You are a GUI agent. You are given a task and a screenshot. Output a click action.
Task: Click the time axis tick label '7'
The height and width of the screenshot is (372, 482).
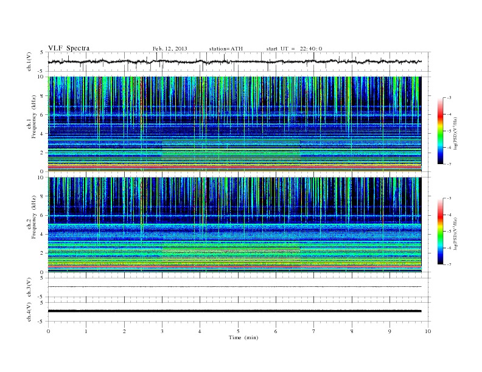314,331
